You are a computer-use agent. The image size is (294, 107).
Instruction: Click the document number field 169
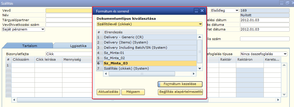click(x=265, y=10)
